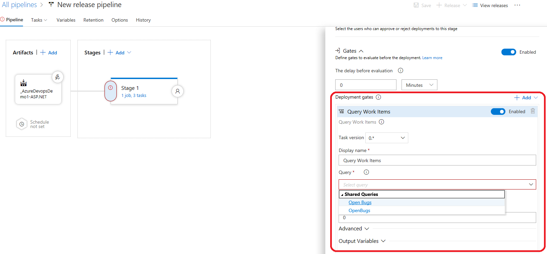Add a new artifact

[49, 53]
